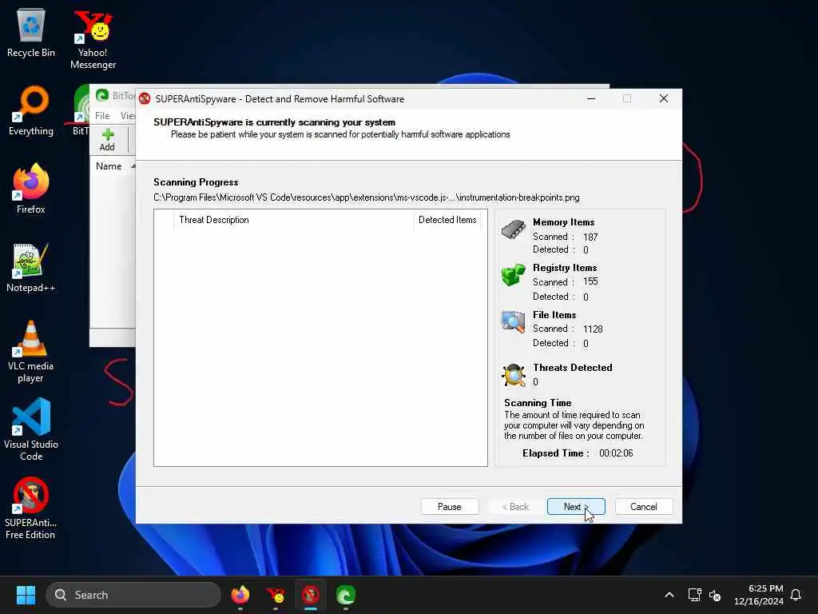
Task: Show hidden system tray icons
Action: click(669, 595)
